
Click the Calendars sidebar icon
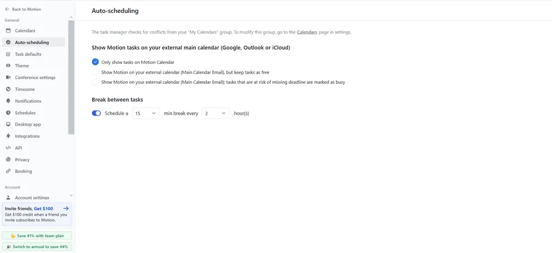(8, 31)
